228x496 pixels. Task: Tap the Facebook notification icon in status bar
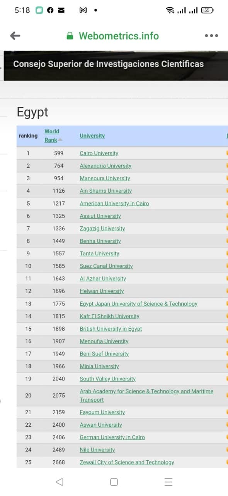coord(50,10)
